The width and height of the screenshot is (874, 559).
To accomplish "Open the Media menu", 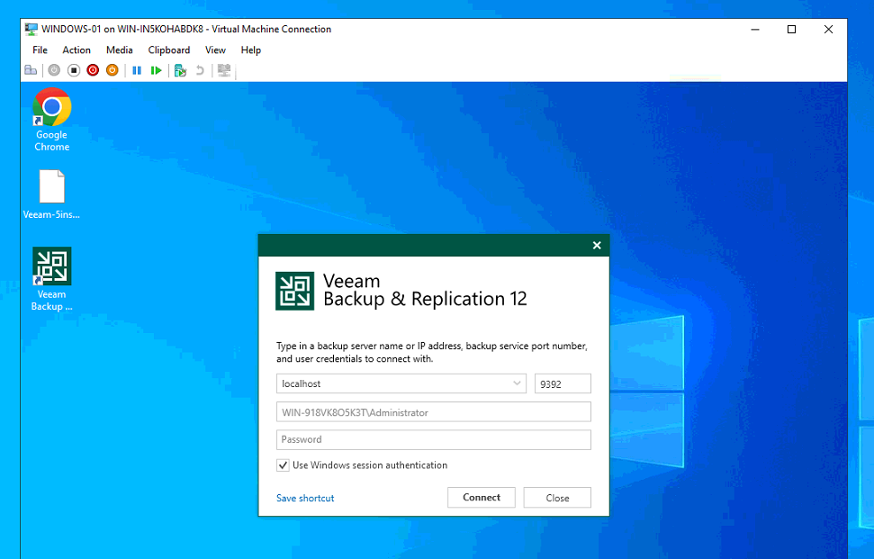I will (120, 50).
